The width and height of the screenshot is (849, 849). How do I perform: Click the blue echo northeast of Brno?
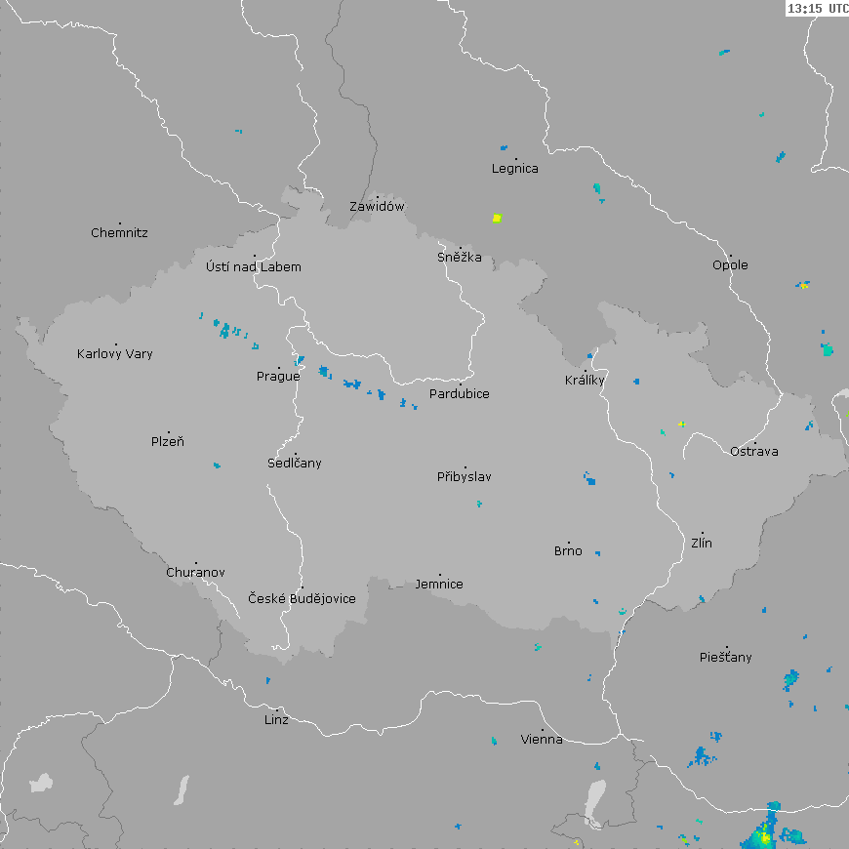[x=589, y=478]
